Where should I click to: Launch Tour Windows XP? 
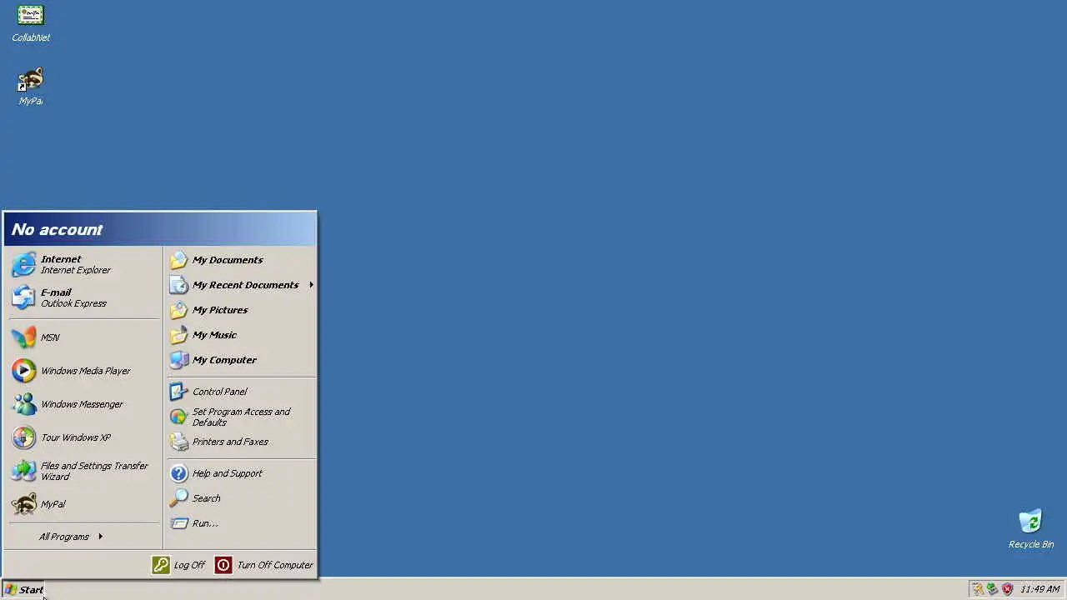83,437
